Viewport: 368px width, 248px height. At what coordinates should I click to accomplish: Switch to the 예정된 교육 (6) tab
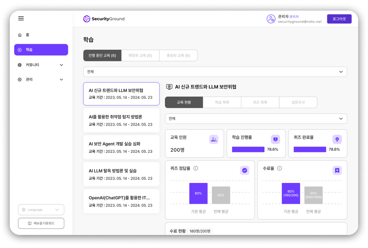tap(140, 56)
